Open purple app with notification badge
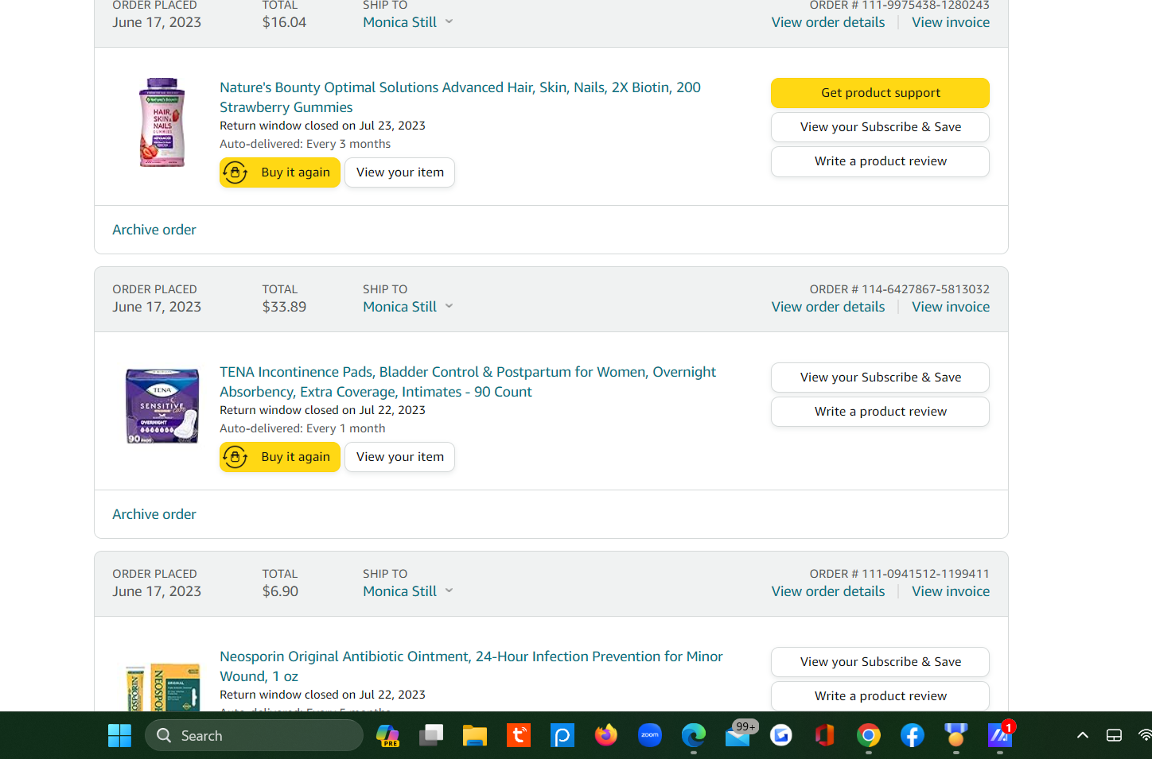The image size is (1152, 759). 1000,736
